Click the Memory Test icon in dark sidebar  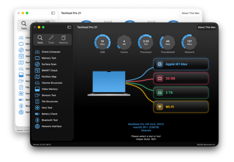click(37, 58)
